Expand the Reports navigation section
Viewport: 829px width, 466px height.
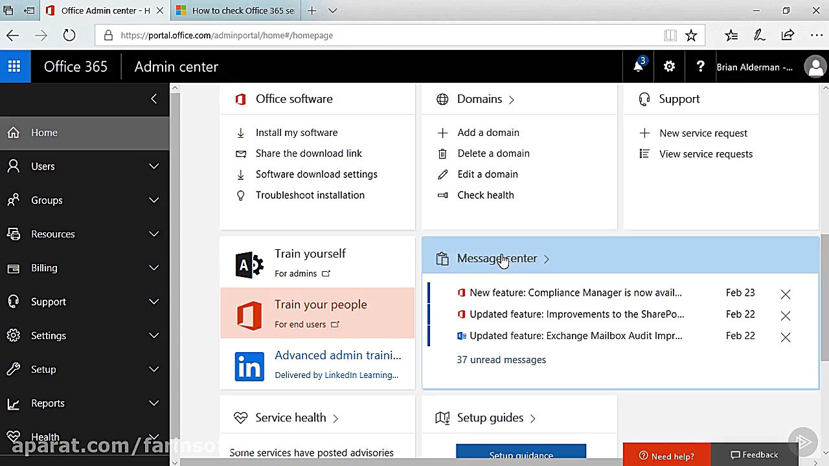[x=153, y=403]
